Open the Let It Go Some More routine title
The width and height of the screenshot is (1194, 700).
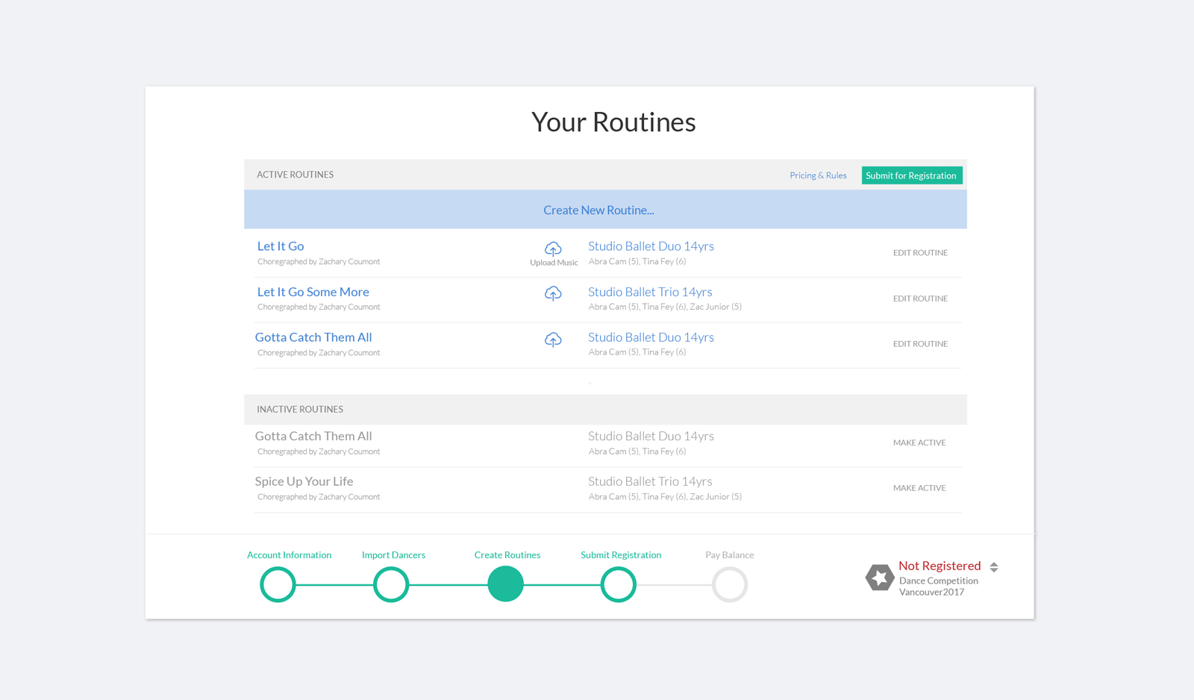313,292
